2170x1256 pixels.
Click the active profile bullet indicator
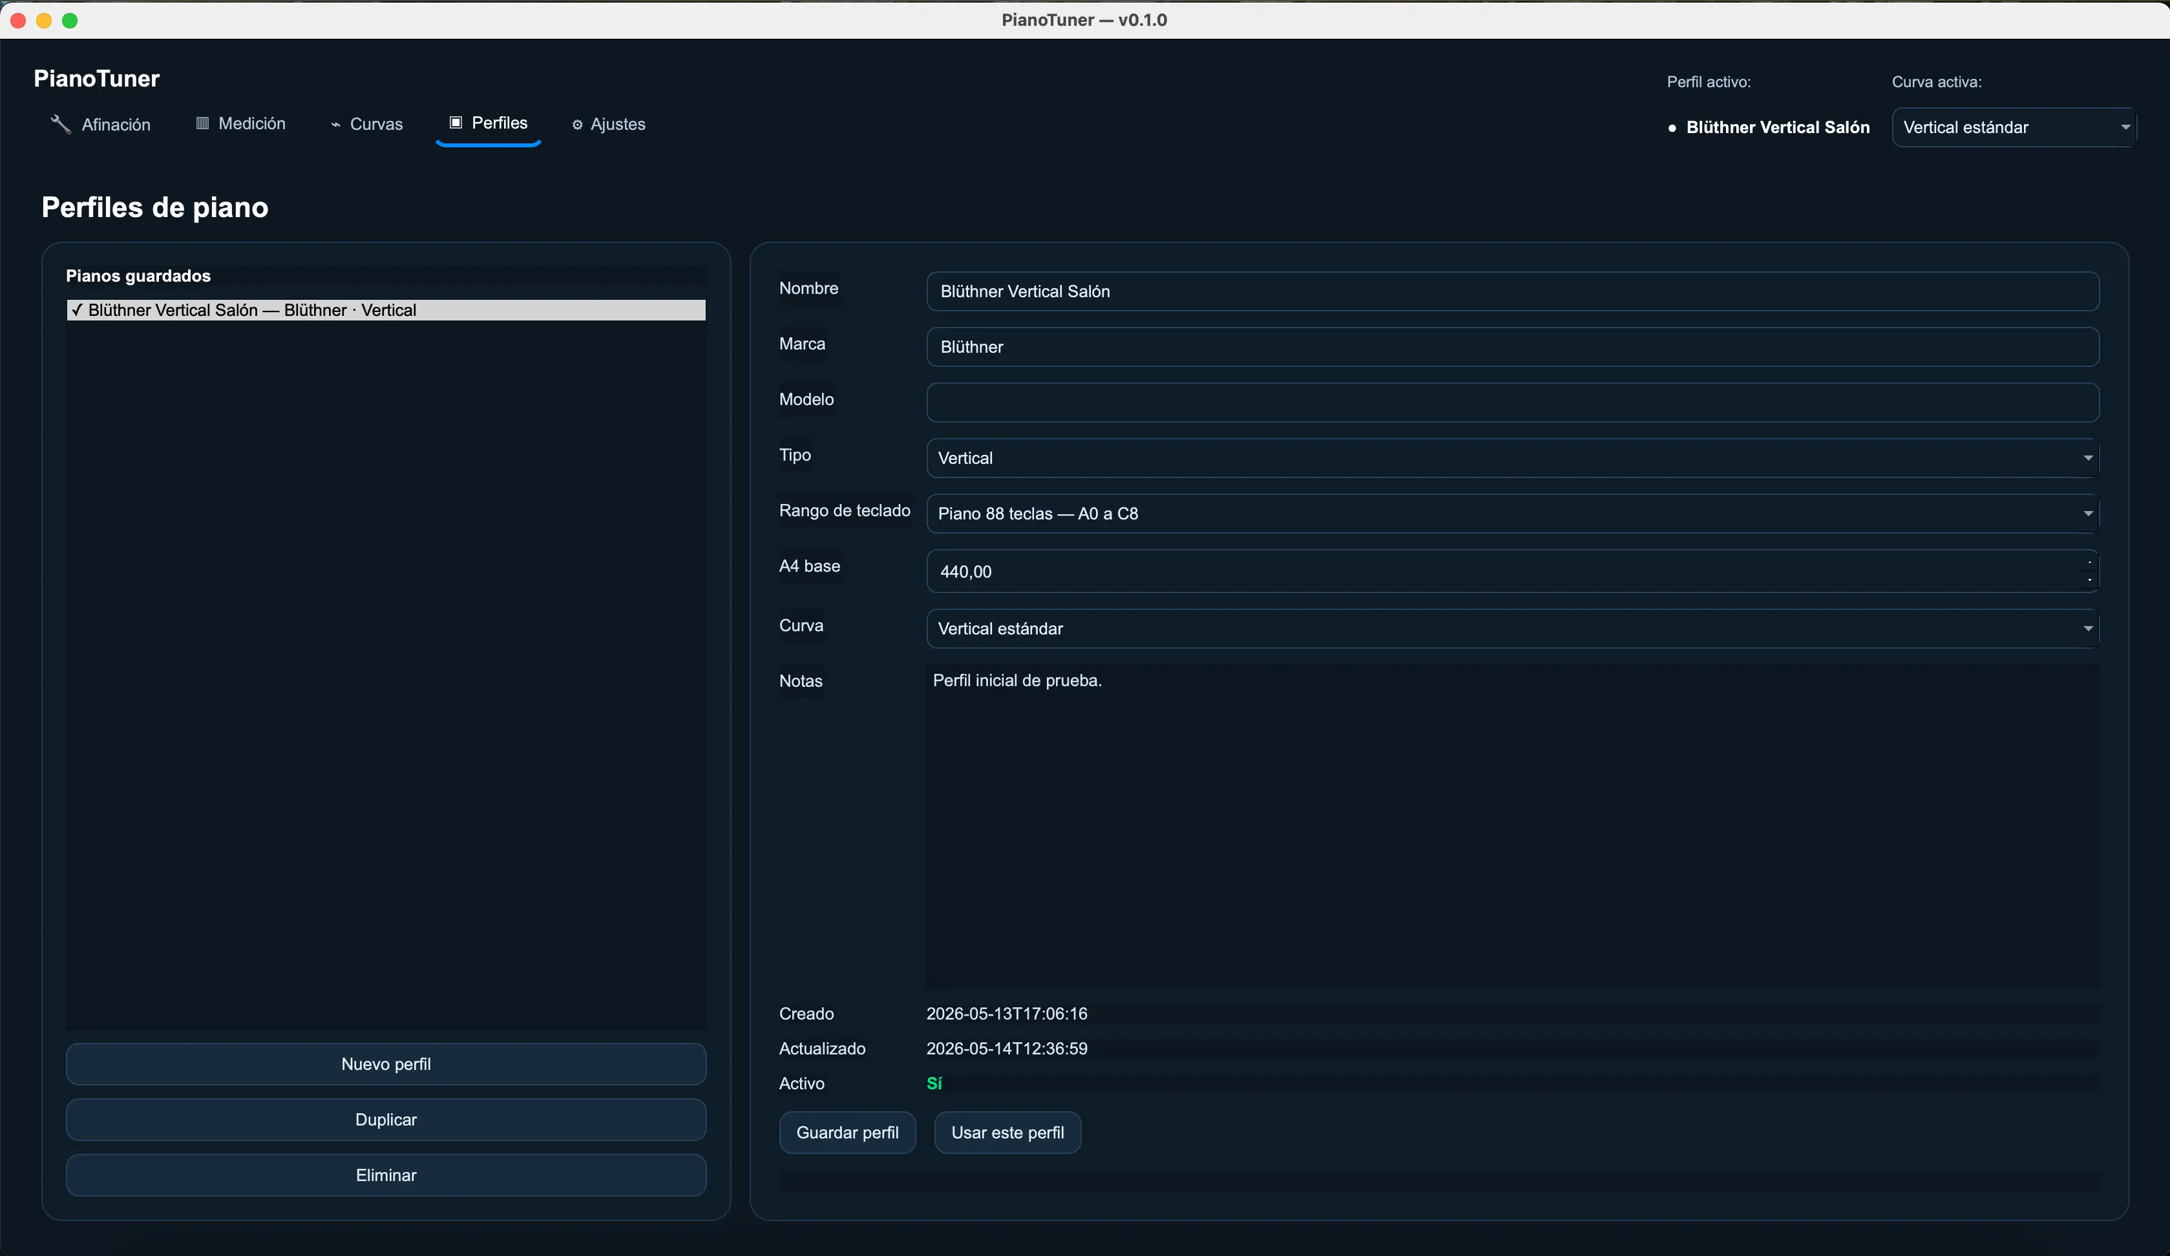point(1672,129)
